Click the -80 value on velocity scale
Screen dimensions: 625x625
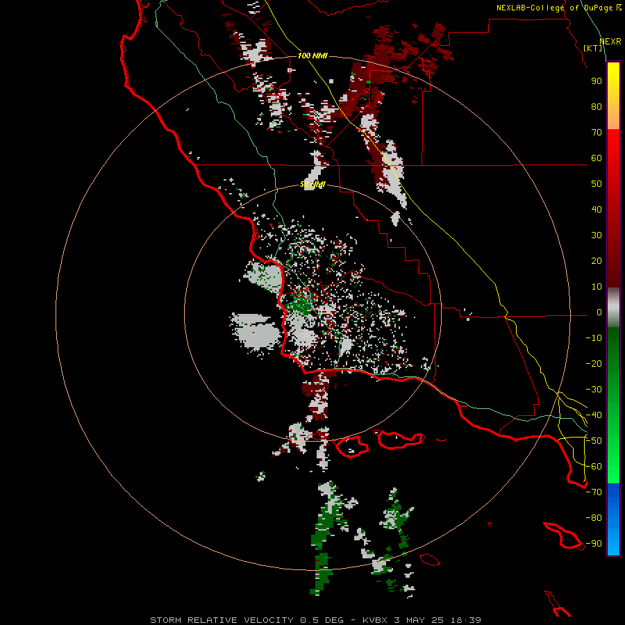click(x=594, y=518)
